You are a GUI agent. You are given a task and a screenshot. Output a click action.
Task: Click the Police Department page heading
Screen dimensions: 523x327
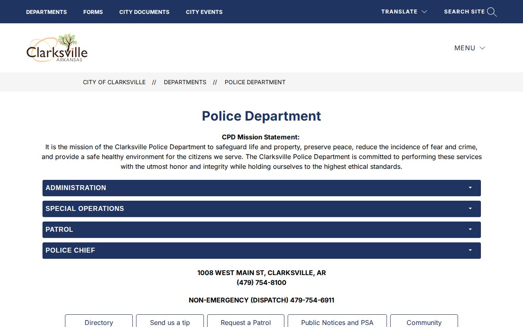click(261, 116)
